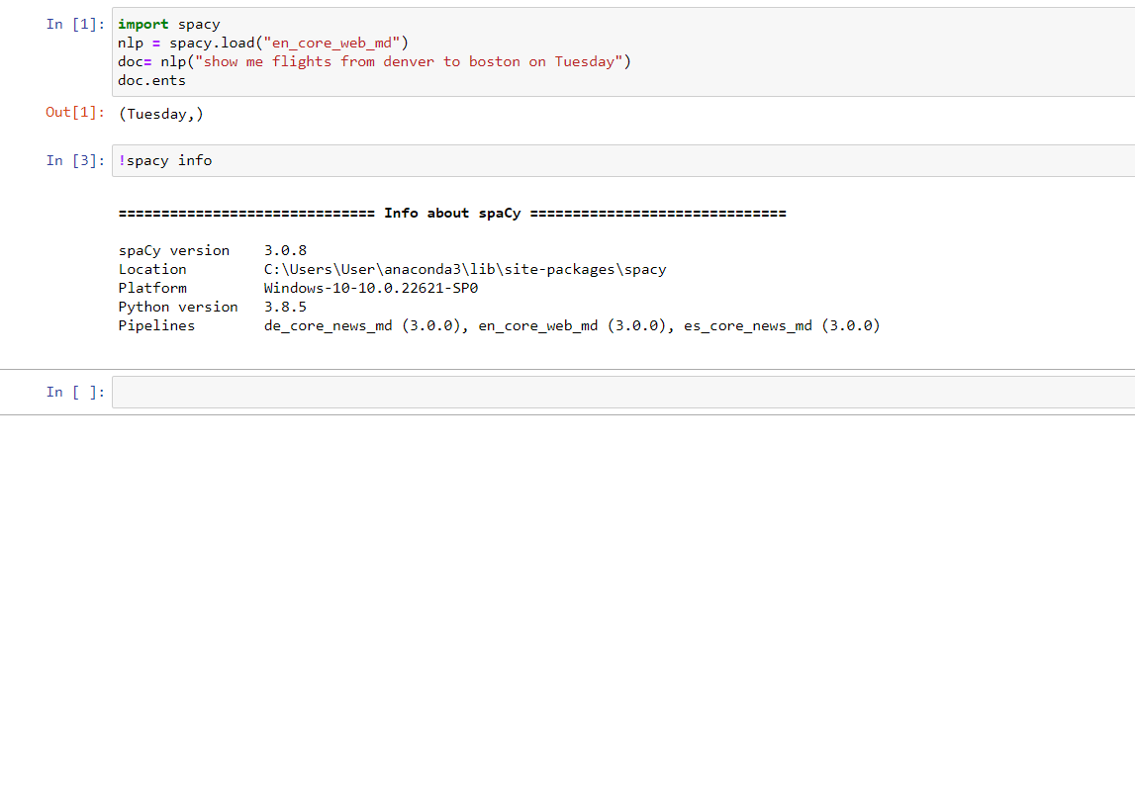This screenshot has height=806, width=1135.
Task: Click 'es_core_news_md (3.0.0)' pipeline entry
Action: coord(782,326)
